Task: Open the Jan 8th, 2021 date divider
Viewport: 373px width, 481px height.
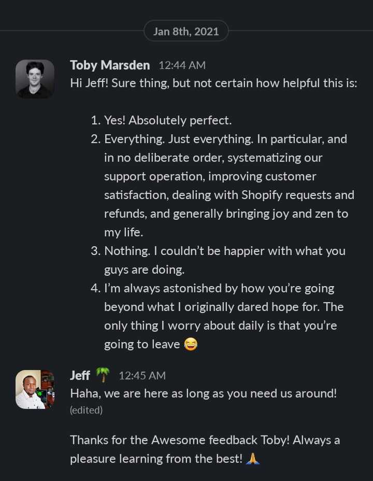Action: click(186, 31)
